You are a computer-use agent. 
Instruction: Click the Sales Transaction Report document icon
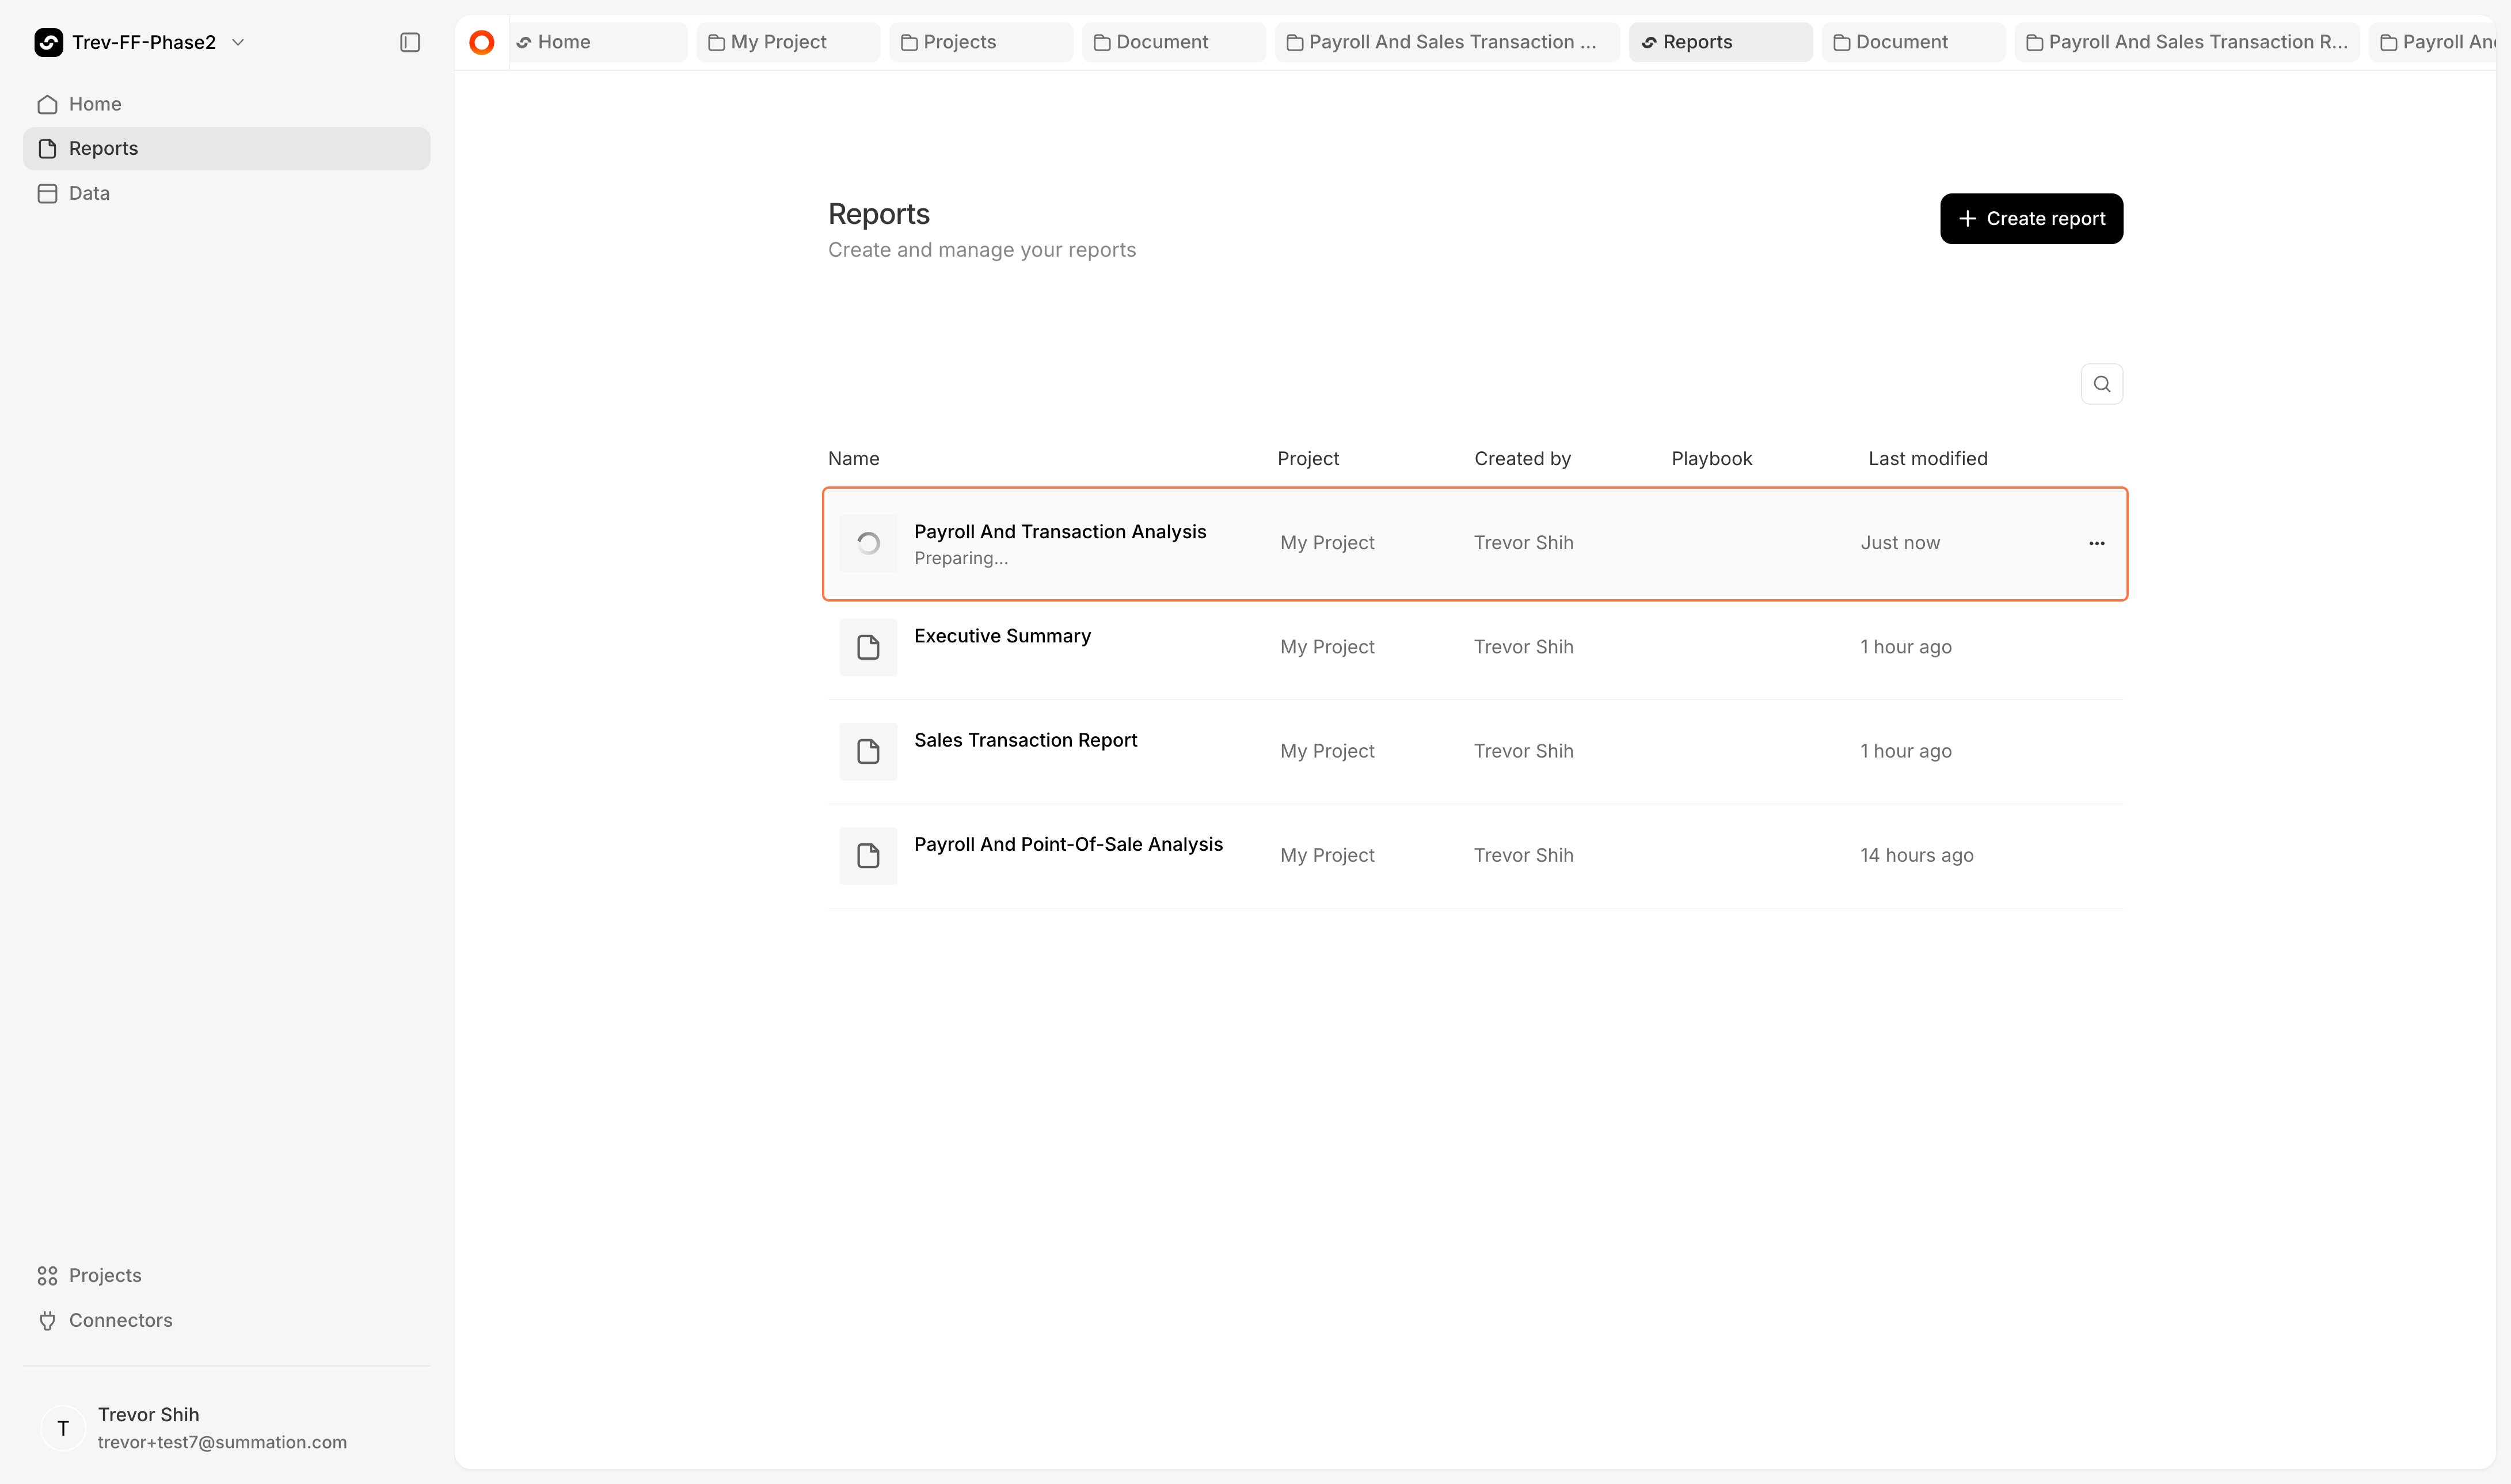click(868, 751)
